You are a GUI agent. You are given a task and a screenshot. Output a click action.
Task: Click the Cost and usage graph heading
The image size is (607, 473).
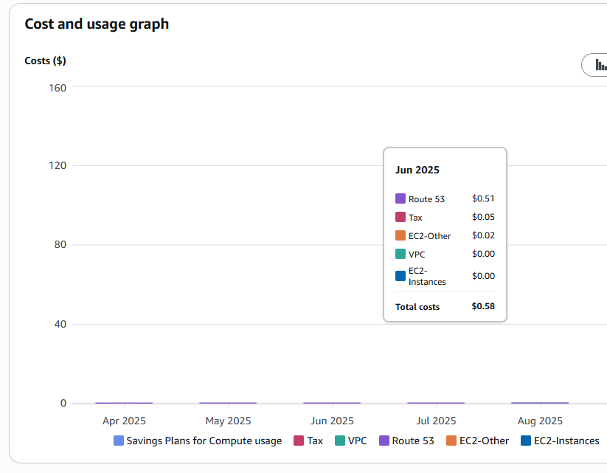point(97,24)
